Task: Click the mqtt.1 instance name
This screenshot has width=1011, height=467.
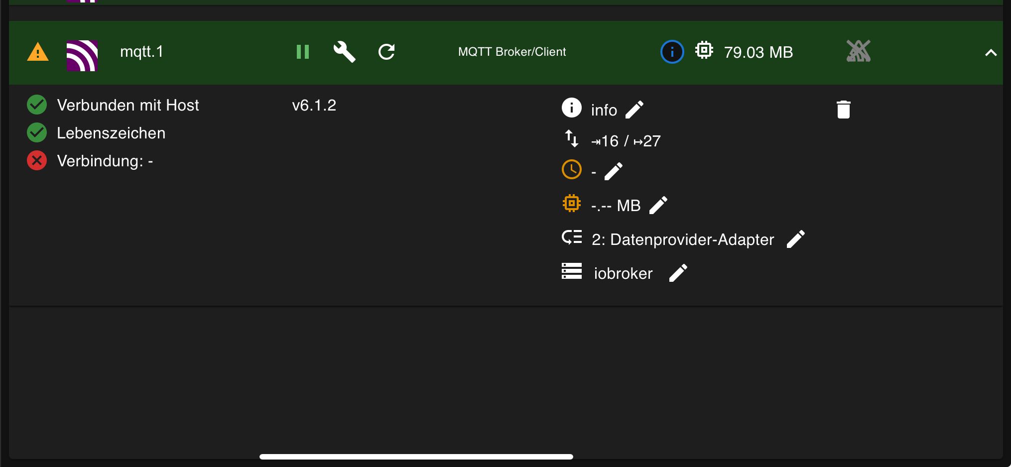Action: 141,52
